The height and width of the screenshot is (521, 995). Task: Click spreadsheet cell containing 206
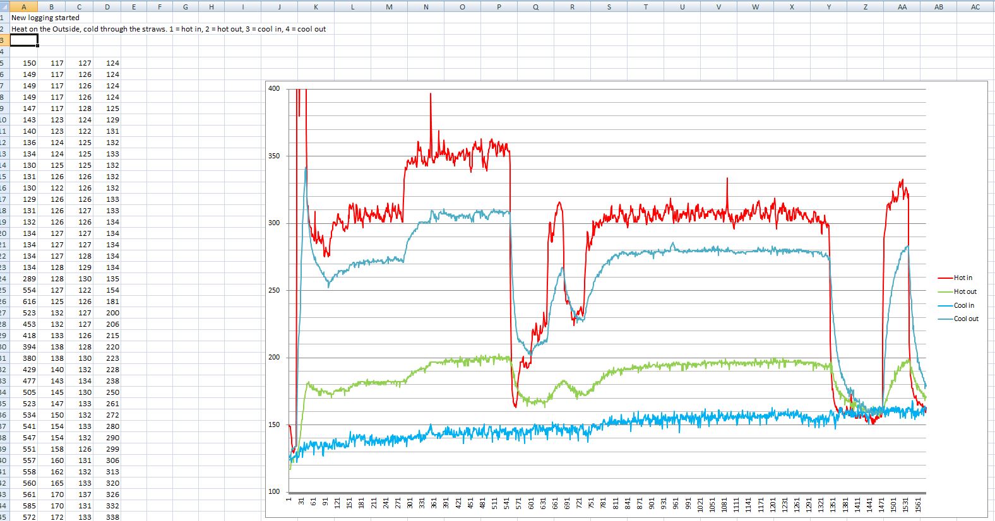point(107,324)
